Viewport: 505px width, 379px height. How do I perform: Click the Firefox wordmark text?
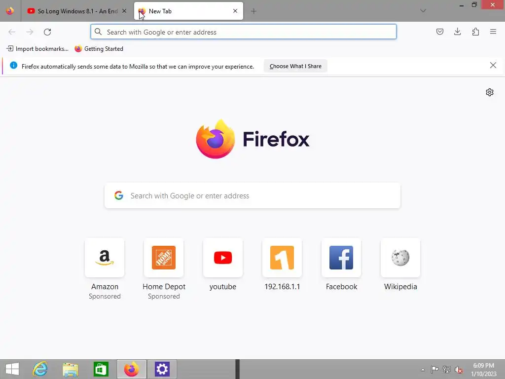tap(276, 139)
